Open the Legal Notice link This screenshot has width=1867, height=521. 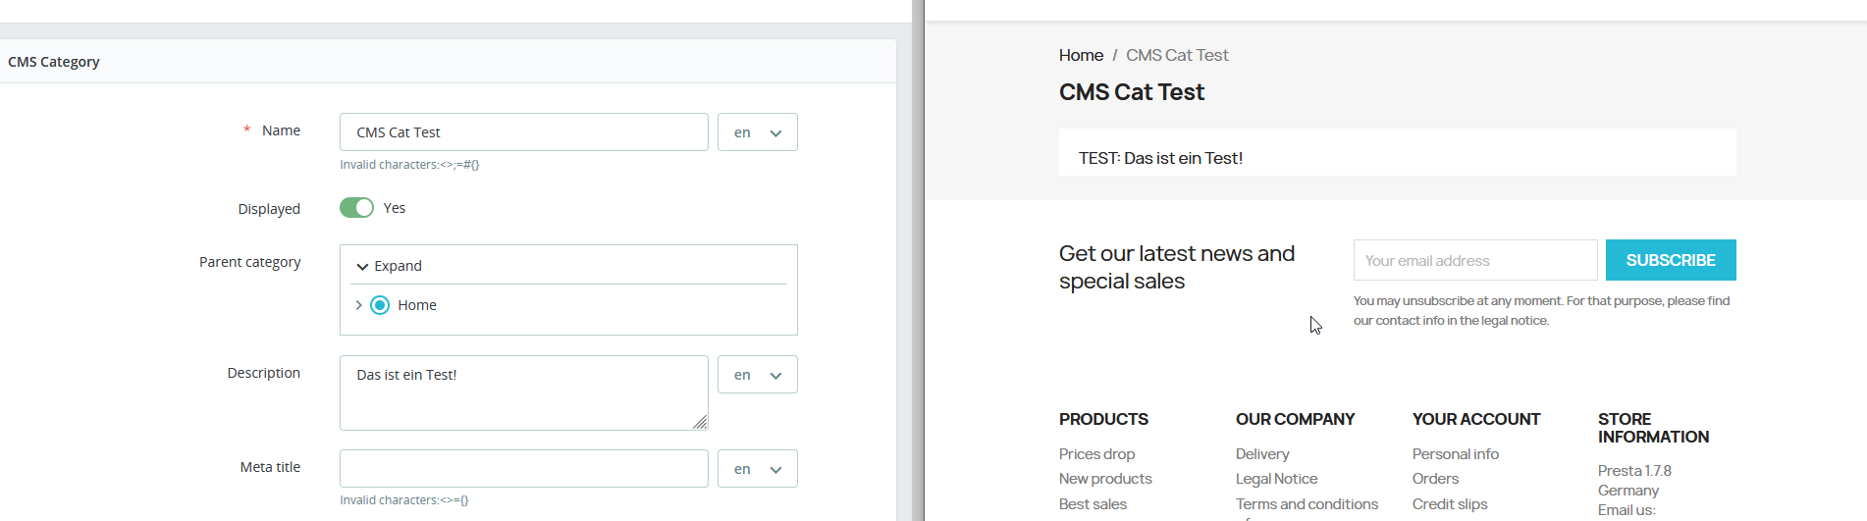[x=1276, y=479]
